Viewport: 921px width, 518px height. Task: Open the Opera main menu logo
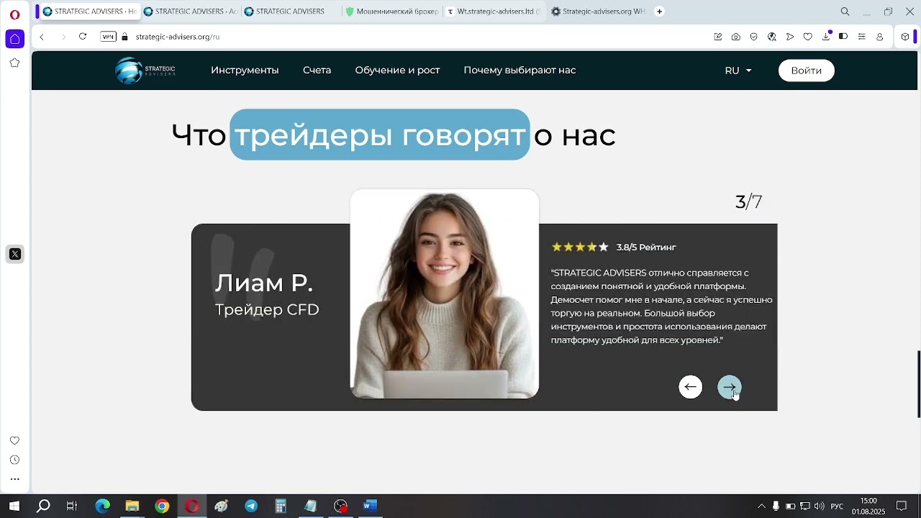[14, 14]
